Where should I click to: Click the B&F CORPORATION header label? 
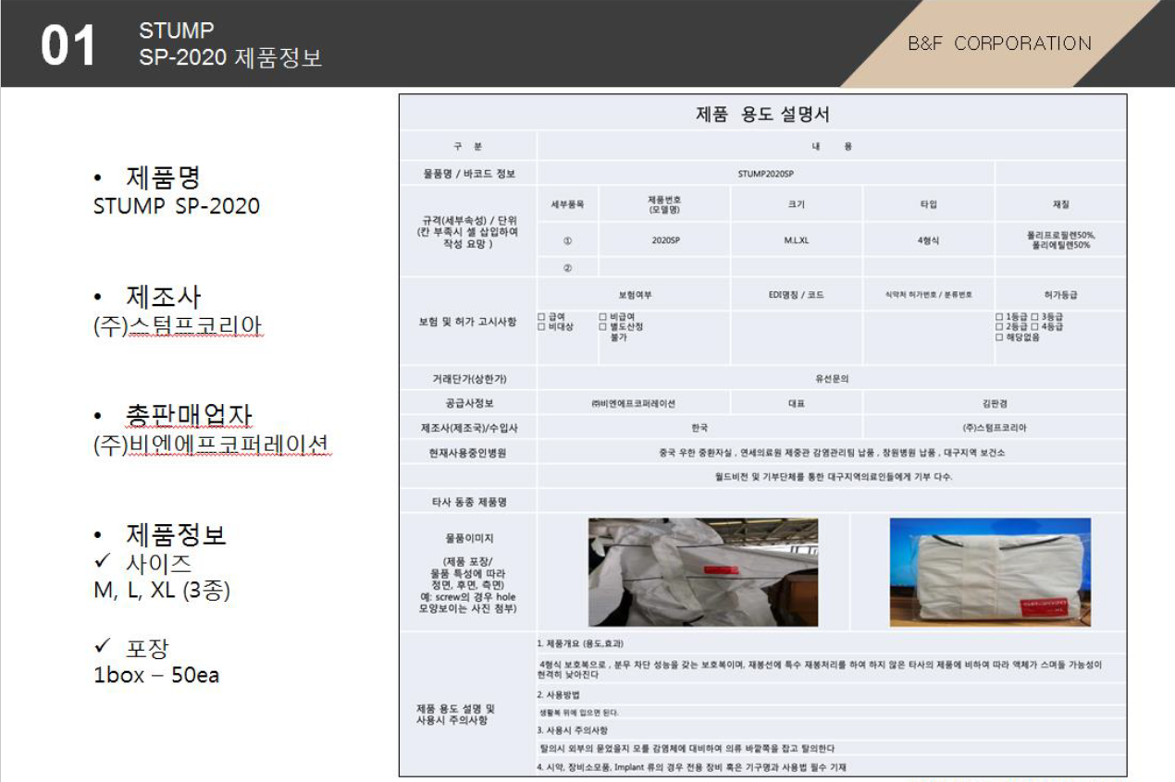1002,43
